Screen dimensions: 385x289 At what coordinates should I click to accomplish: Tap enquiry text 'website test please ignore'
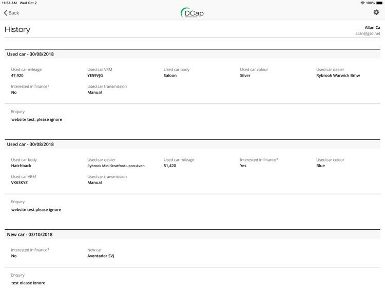coord(36,210)
